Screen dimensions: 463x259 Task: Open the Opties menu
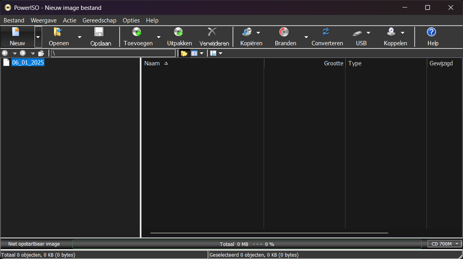[x=131, y=20]
